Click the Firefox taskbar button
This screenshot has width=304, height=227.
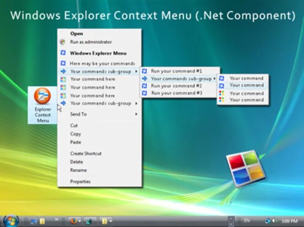click(x=75, y=221)
